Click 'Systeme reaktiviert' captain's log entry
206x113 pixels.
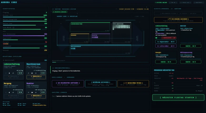(x=73, y=96)
